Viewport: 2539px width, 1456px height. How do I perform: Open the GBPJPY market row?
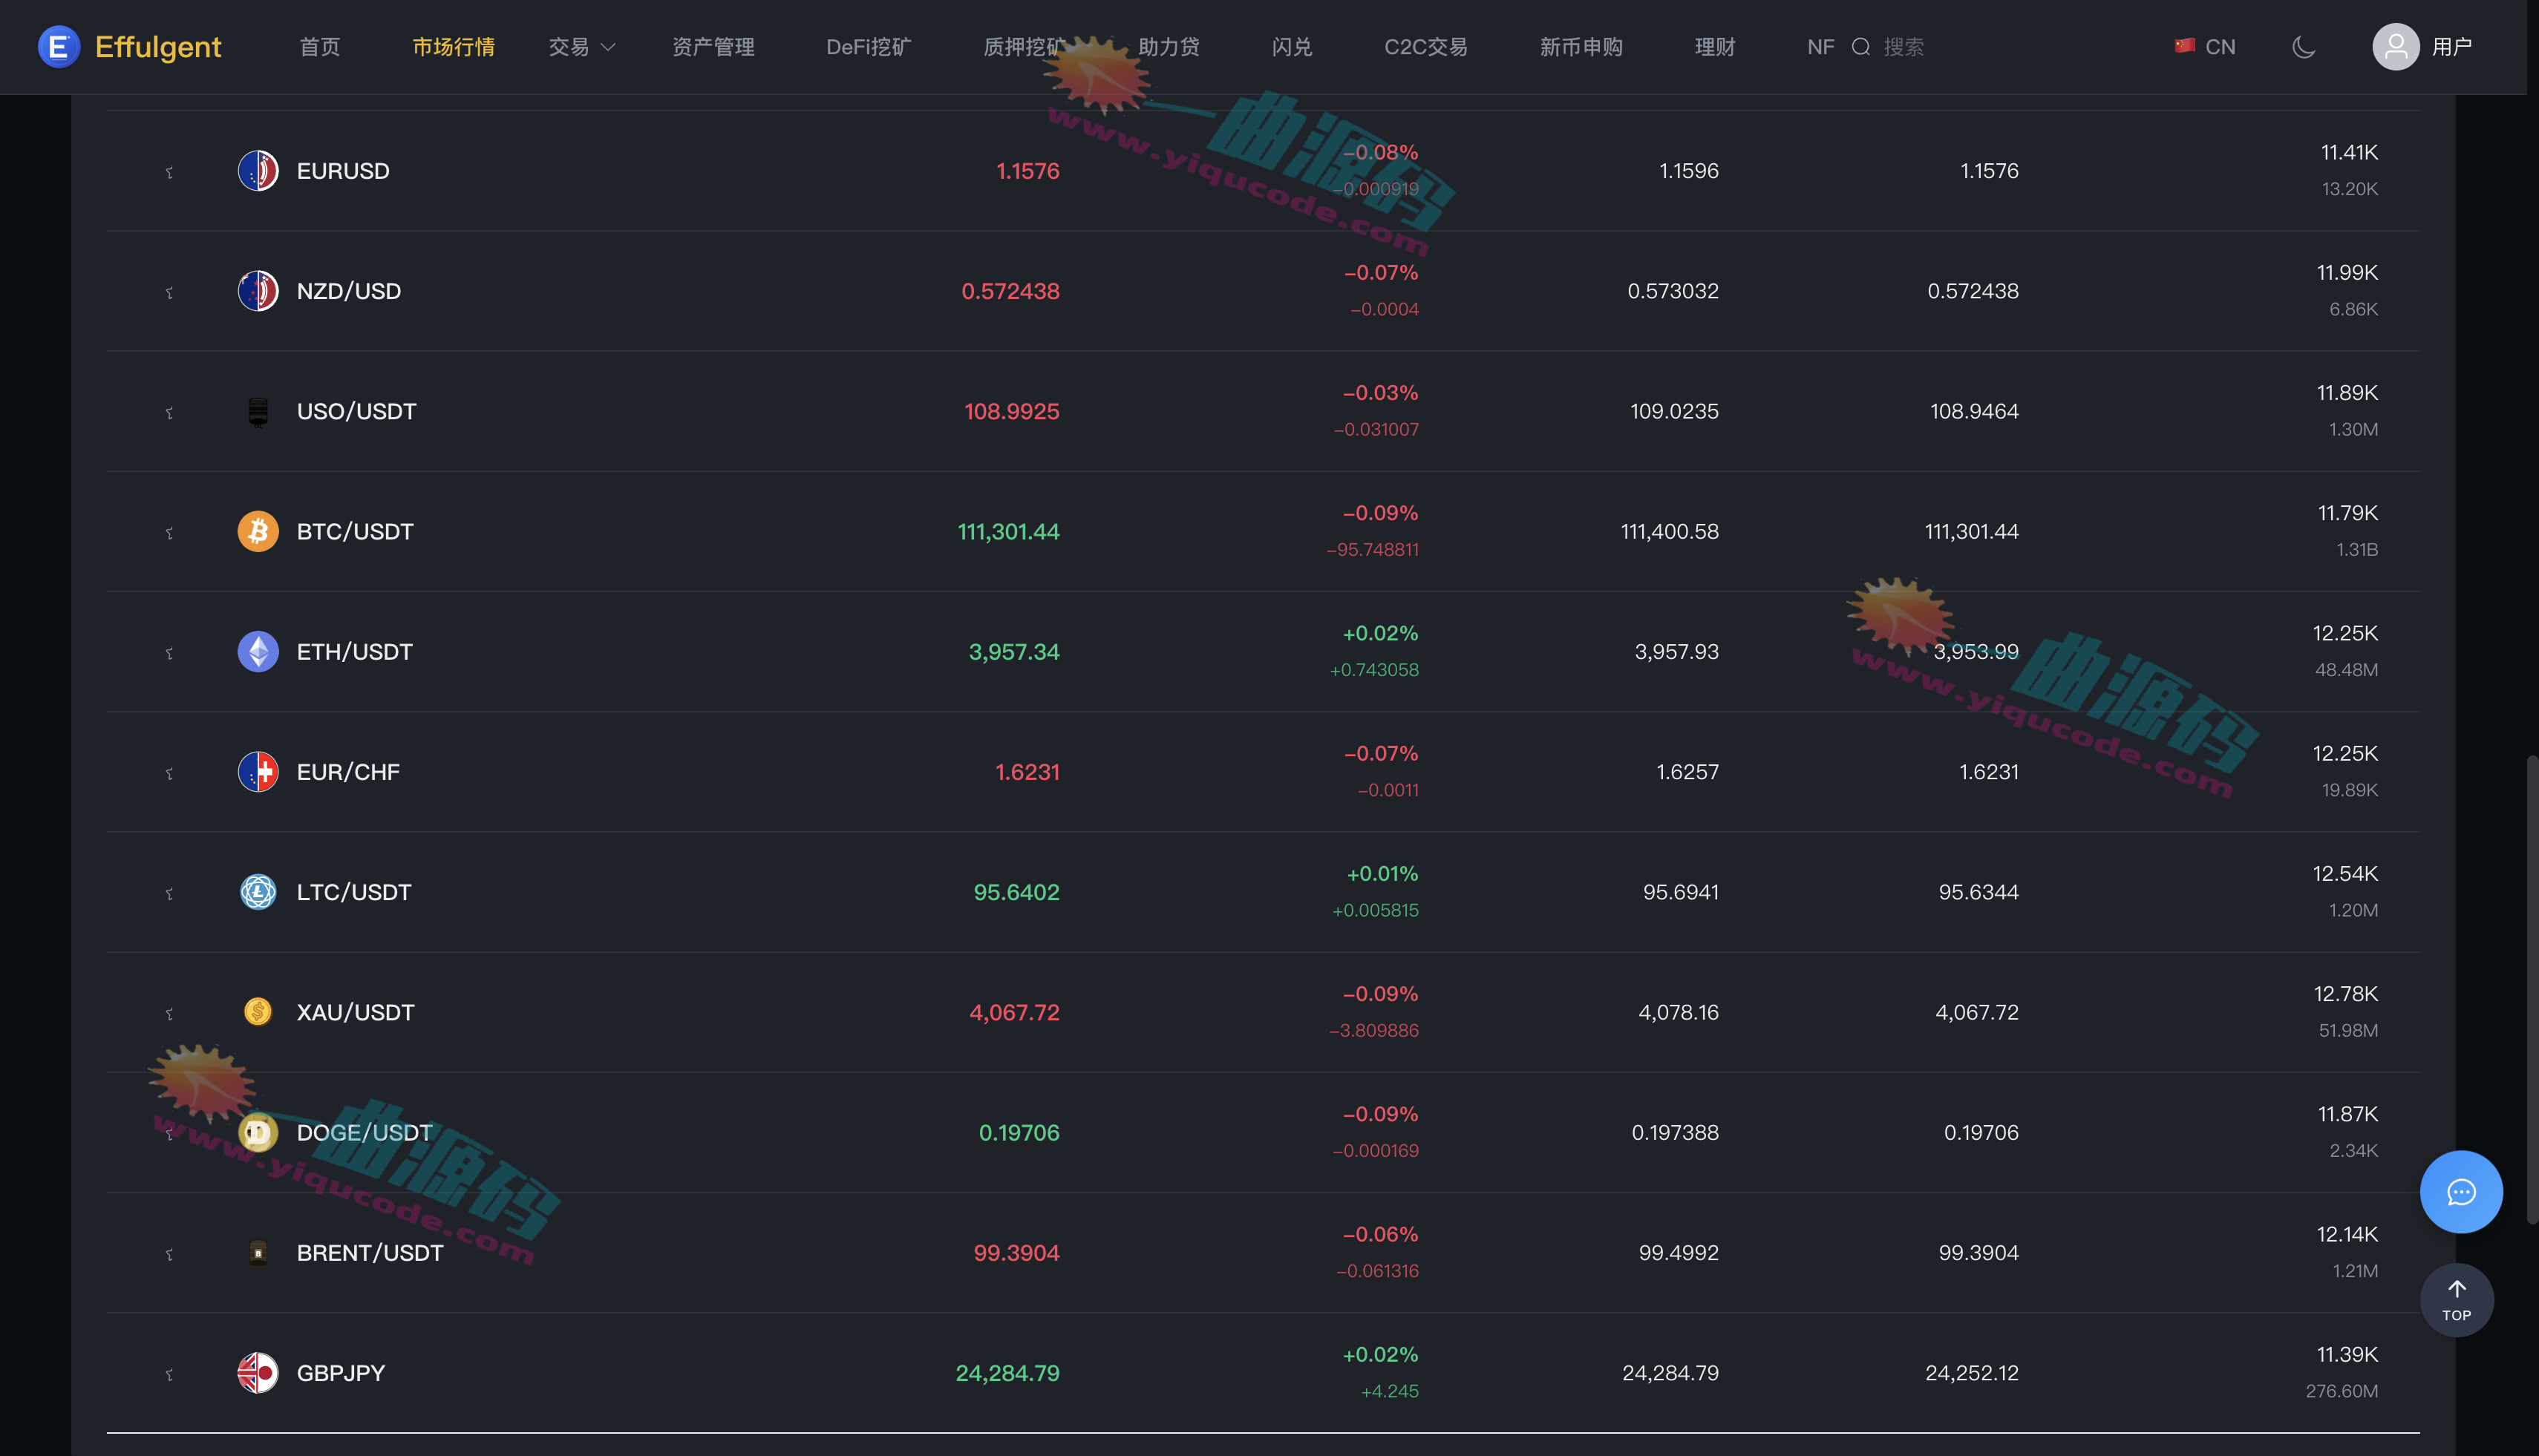coord(1263,1373)
